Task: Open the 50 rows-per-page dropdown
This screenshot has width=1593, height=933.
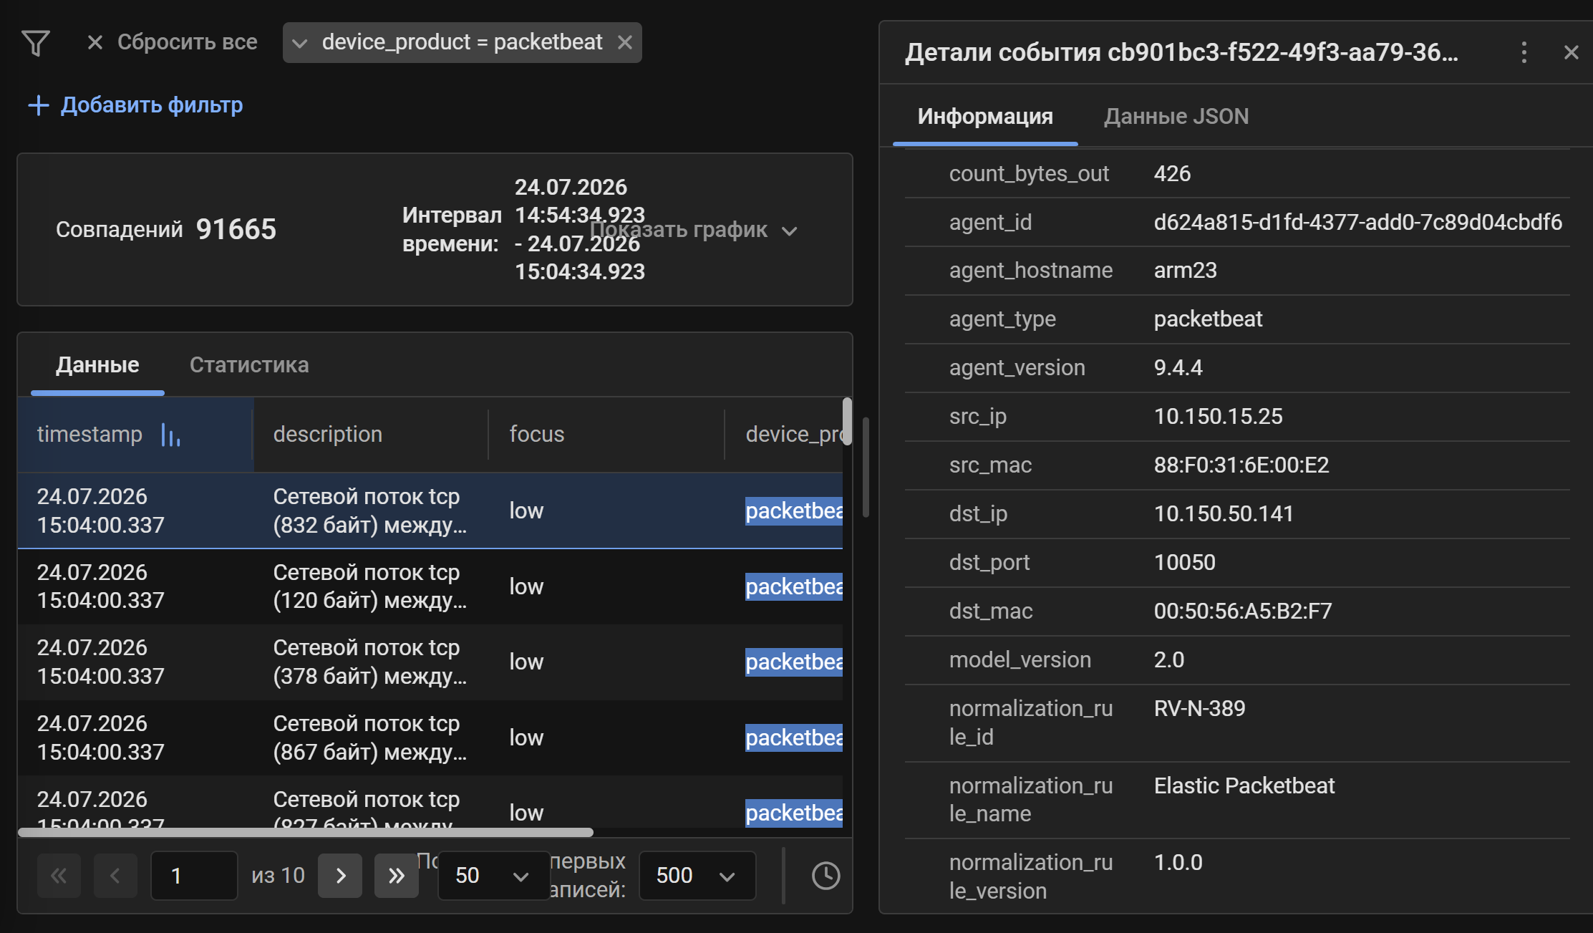Action: click(493, 876)
